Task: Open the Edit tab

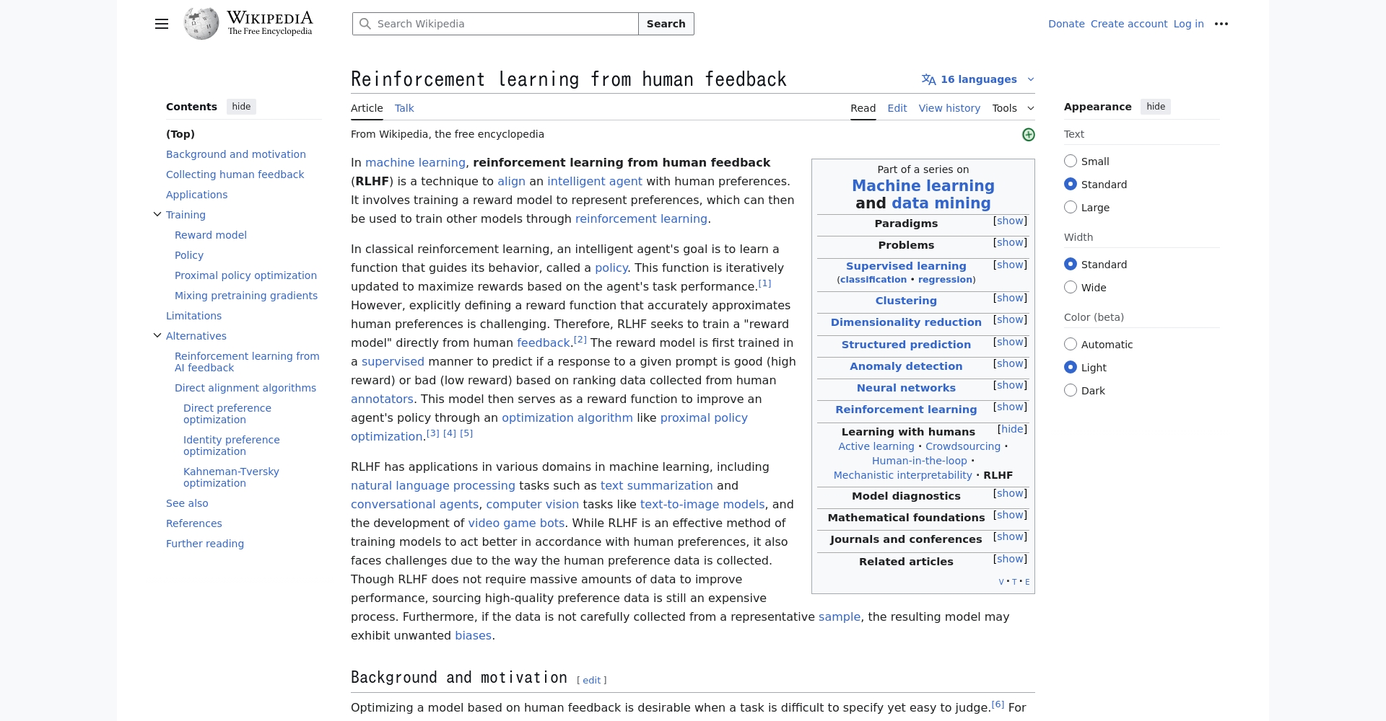Action: click(897, 108)
